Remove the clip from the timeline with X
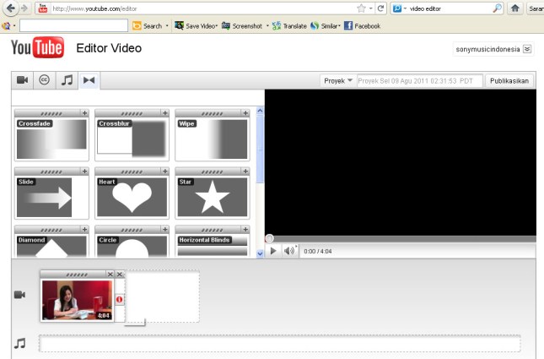 point(110,275)
